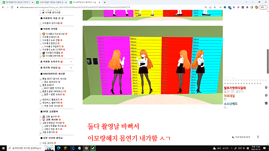Open 이세돌 | 자유게시판 board
269x151 pixels.
coord(55,34)
